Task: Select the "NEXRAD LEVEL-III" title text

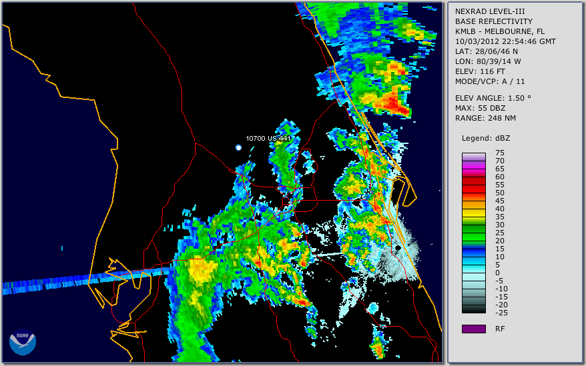Action: coord(490,11)
